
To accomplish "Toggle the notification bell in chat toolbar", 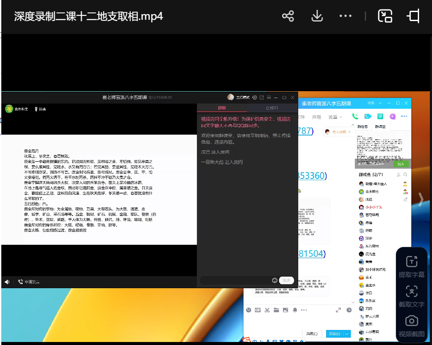I will (295, 310).
